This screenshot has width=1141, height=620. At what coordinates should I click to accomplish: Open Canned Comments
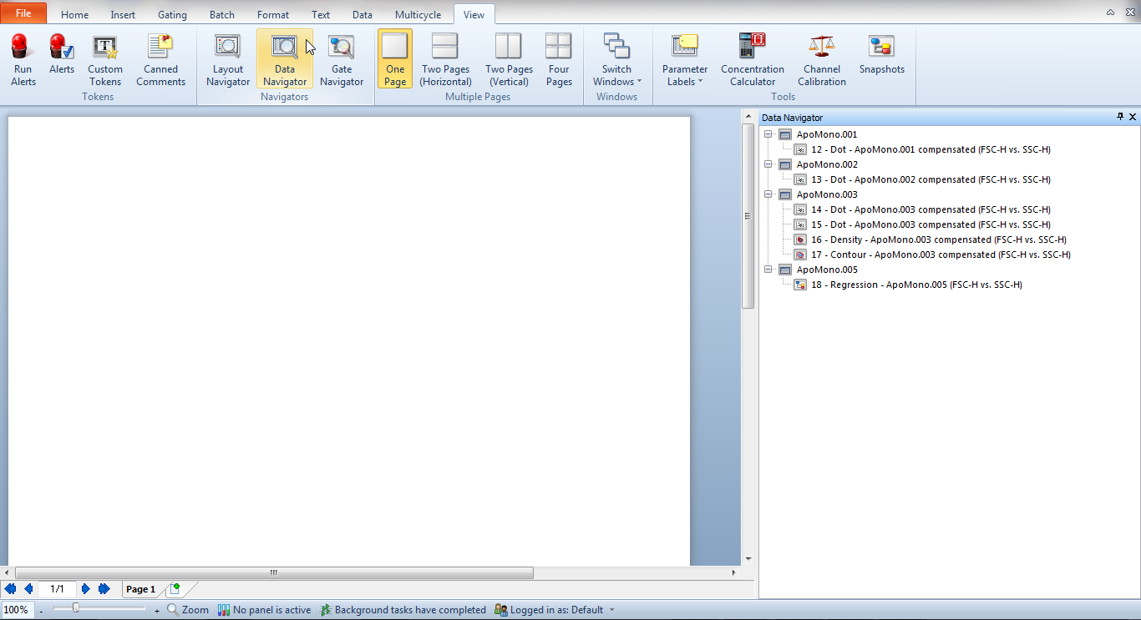(160, 58)
